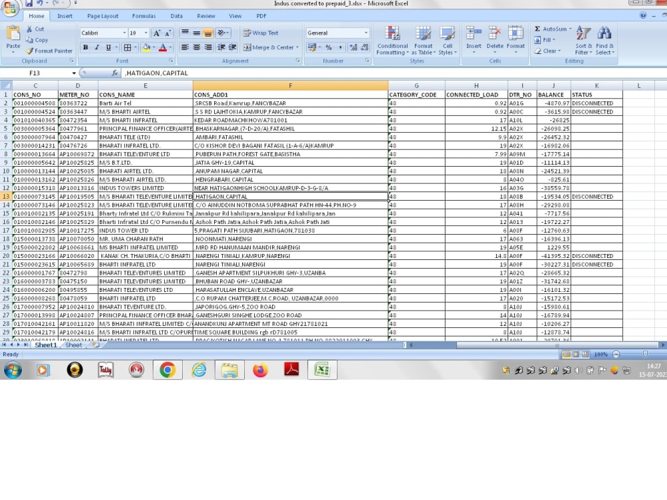Select column G header
Image resolution: width=667 pixels, height=500 pixels.
tap(416, 86)
